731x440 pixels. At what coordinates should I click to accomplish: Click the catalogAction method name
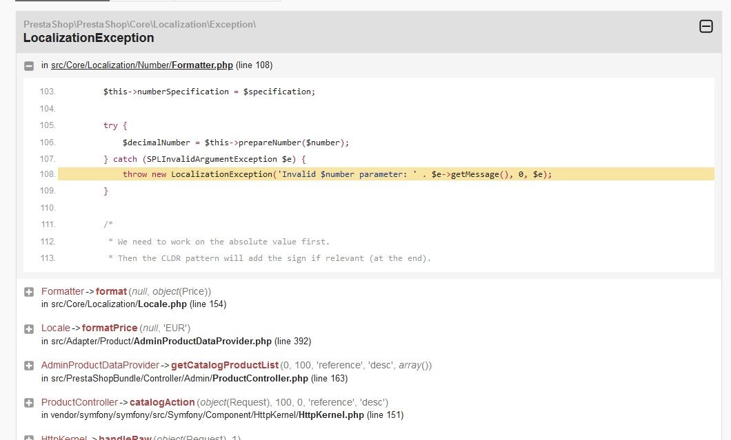(162, 402)
